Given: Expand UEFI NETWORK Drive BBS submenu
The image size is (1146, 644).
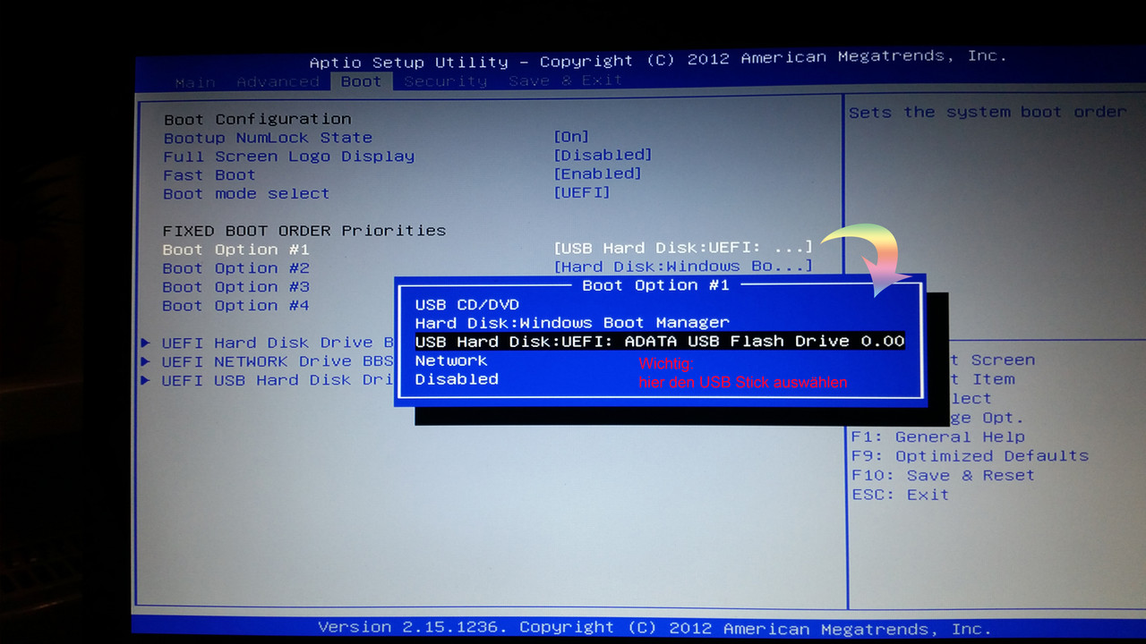Looking at the screenshot, I should click(269, 362).
